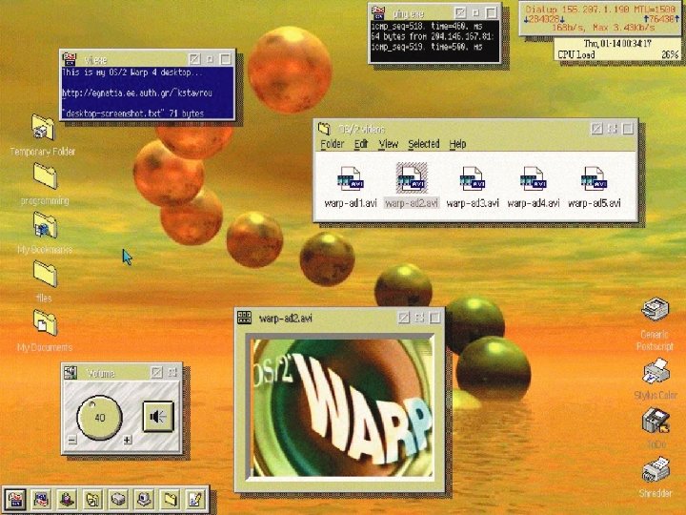Open the purple lockup icon in launch toolbar
Screen dimensions: 686x515
pos(67,499)
